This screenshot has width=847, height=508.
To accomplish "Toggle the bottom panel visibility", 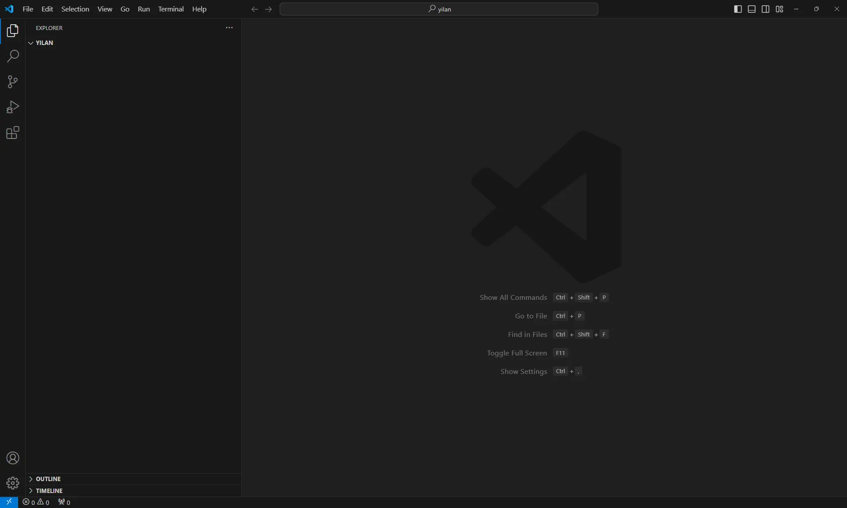I will pos(752,9).
